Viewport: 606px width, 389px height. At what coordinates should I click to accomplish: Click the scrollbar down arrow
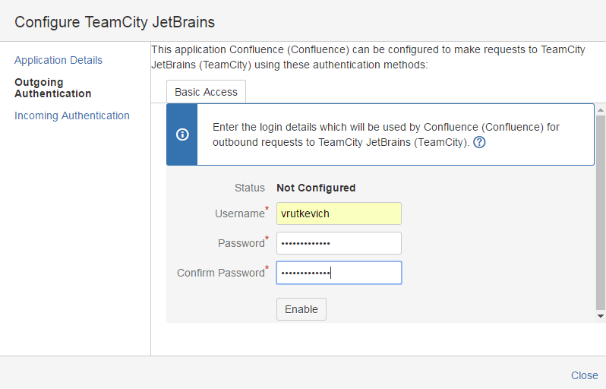click(x=601, y=315)
